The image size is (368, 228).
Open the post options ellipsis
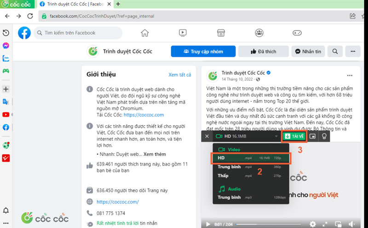click(x=350, y=75)
